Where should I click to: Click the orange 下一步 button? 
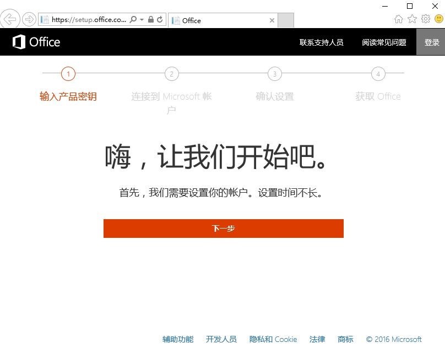tap(224, 228)
